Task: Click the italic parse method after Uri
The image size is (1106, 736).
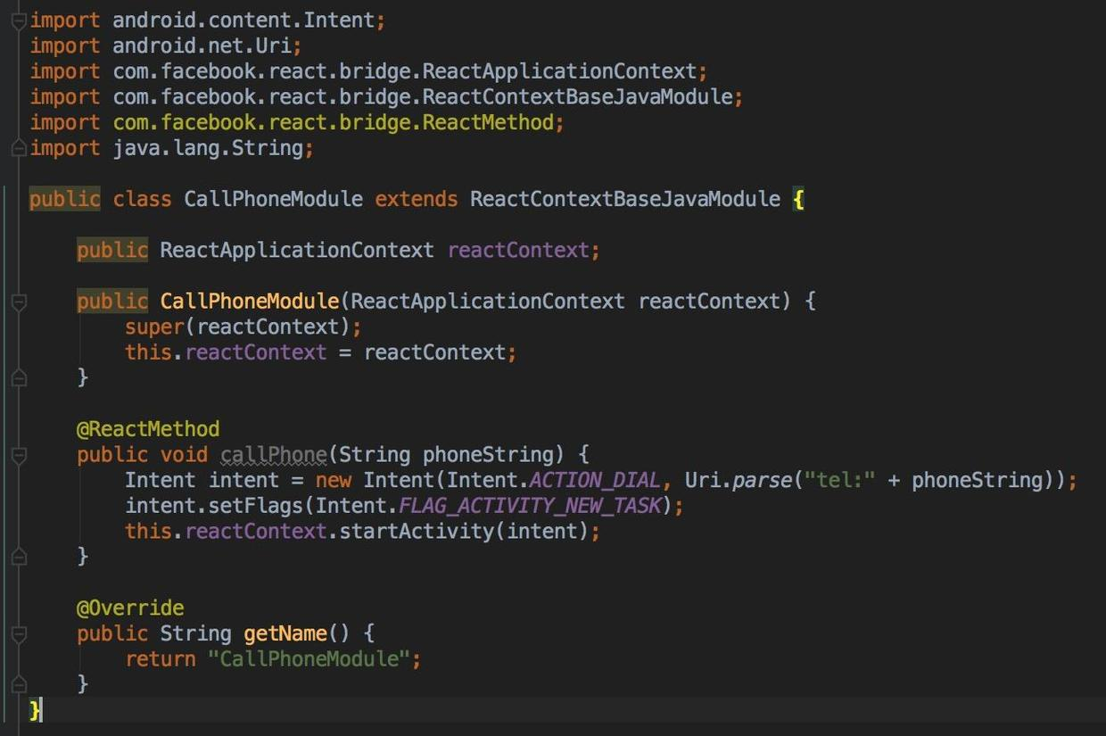Action: coord(762,480)
